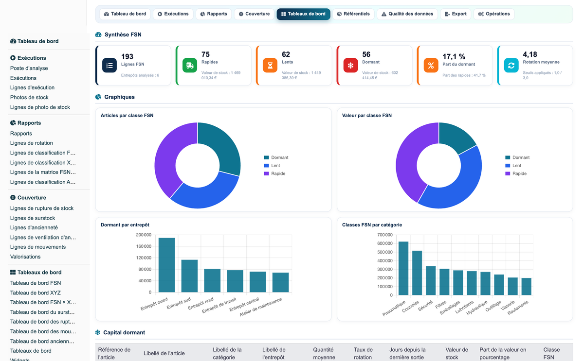Click the red snowflake Dormant icon
This screenshot has height=361, width=584.
point(350,66)
